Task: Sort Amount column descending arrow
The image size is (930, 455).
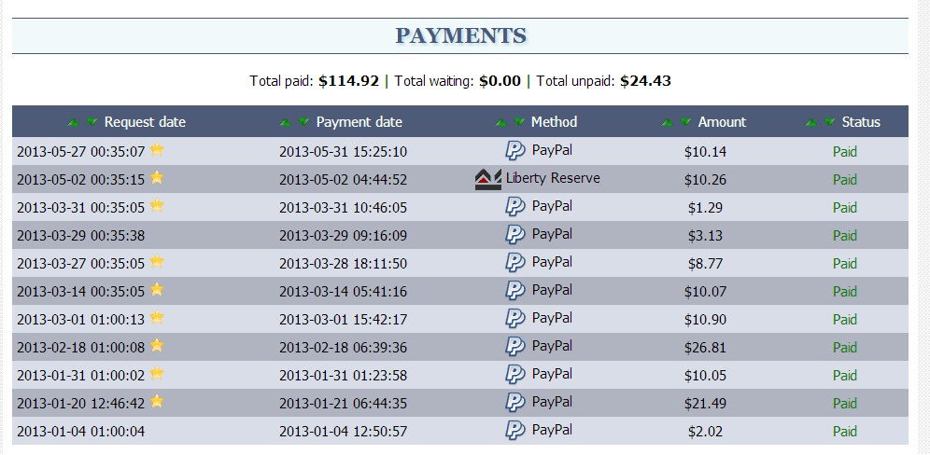Action: pos(685,122)
